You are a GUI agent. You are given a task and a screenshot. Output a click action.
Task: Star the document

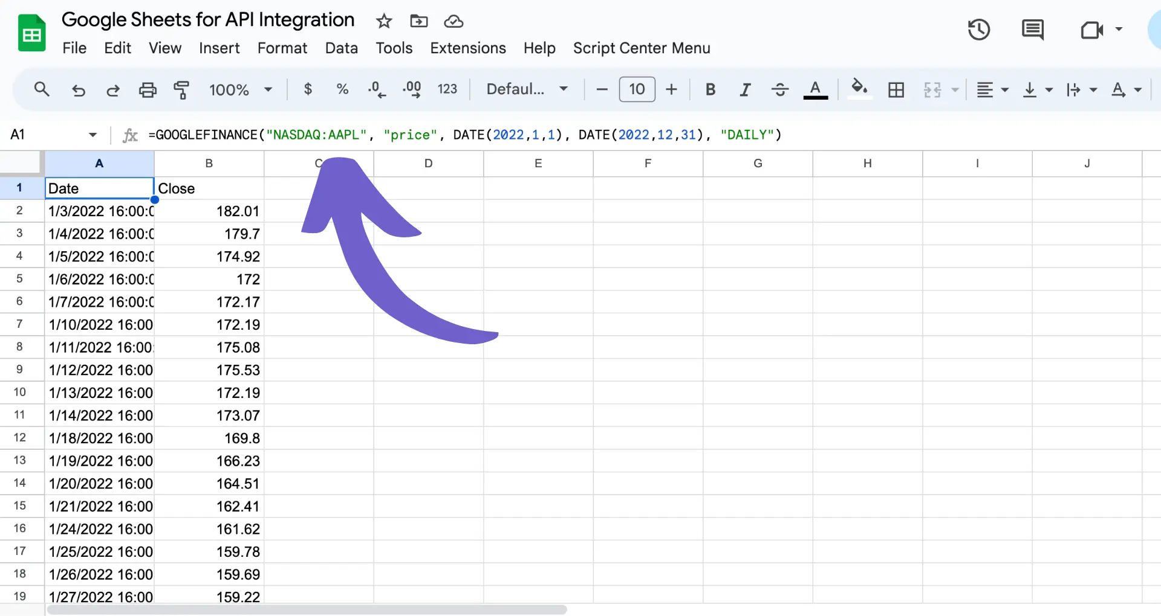(x=384, y=21)
